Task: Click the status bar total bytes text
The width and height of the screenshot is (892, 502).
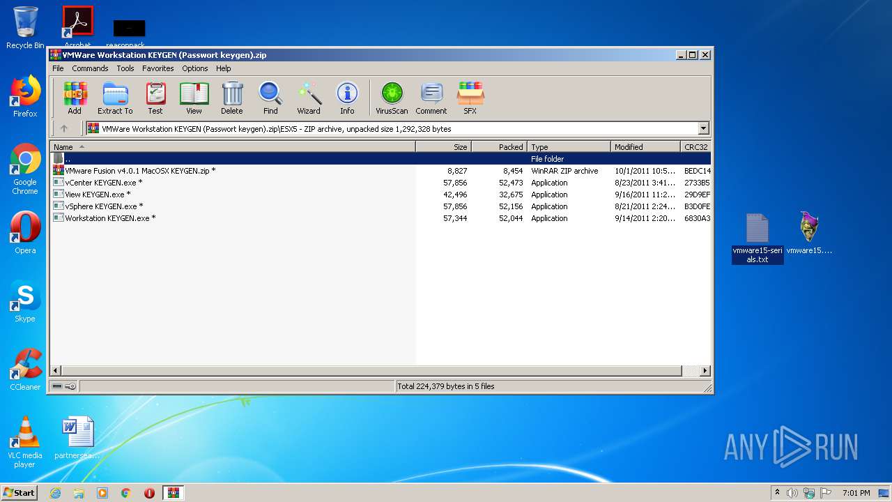Action: pyautogui.click(x=446, y=386)
